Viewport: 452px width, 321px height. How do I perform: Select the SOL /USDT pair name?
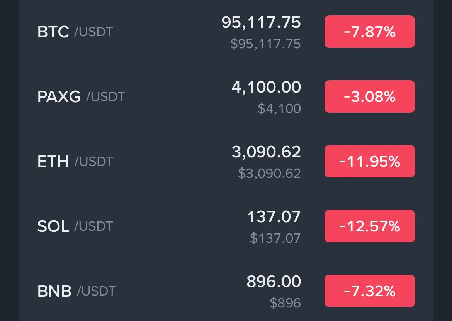pyautogui.click(x=75, y=226)
